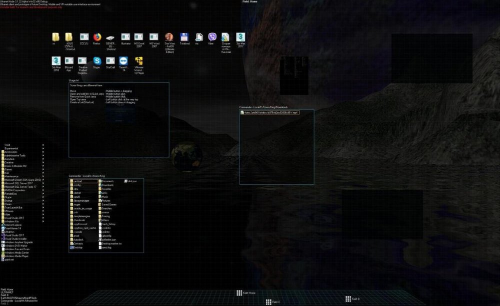Switch to Field: Home in bottom grid
Image resolution: width=500 pixels, height=306 pixels.
[x=246, y=293]
